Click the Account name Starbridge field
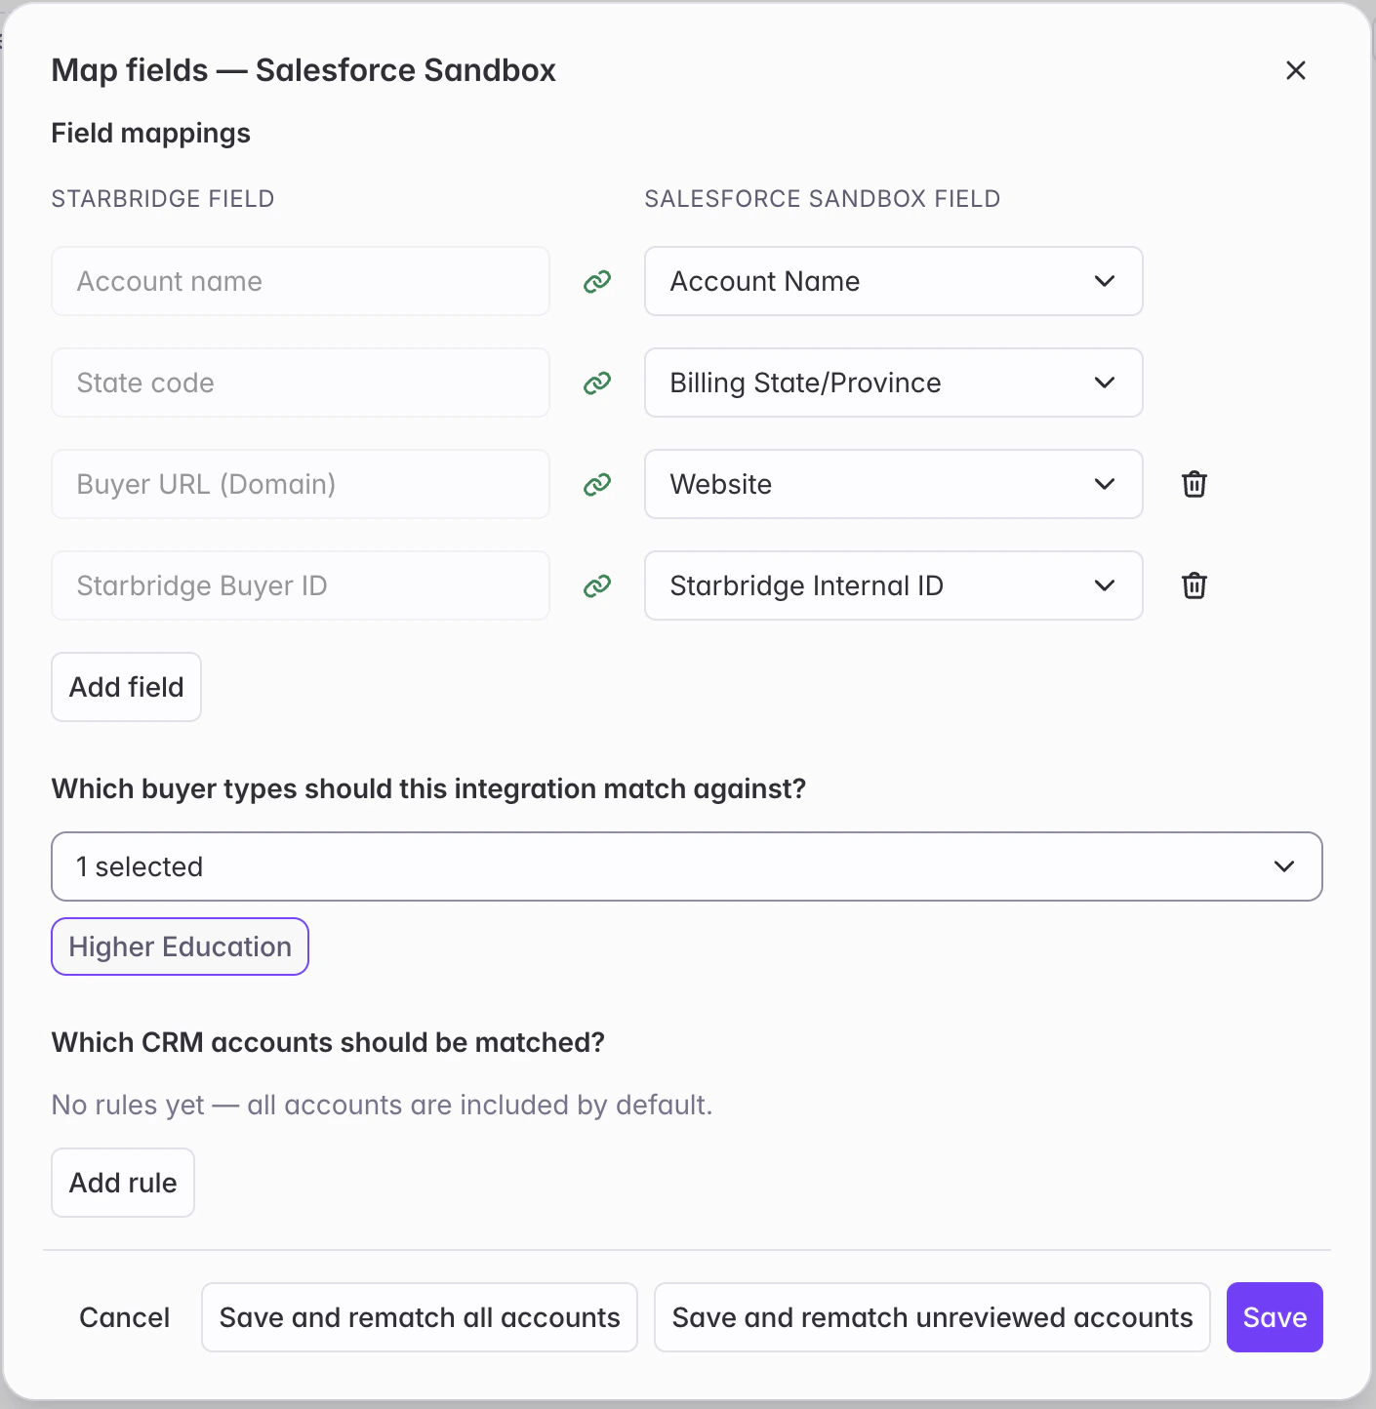 [301, 281]
